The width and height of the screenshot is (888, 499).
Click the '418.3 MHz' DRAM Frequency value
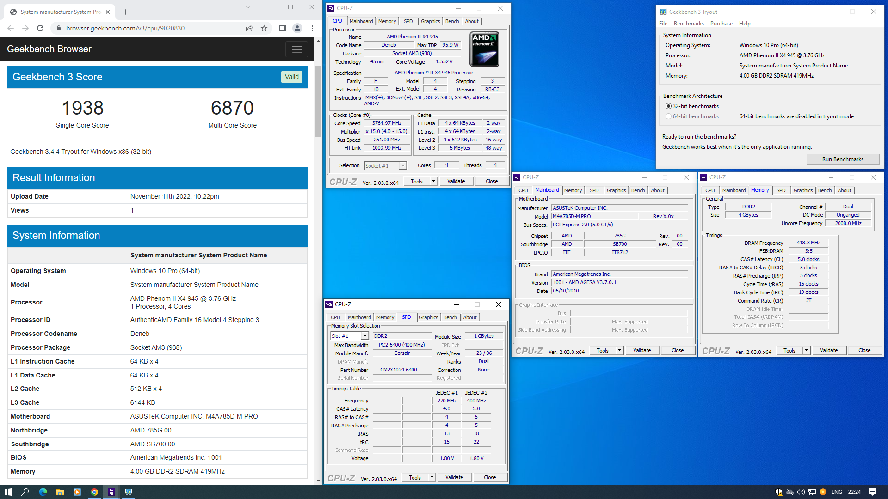coord(808,243)
